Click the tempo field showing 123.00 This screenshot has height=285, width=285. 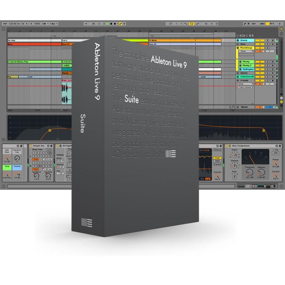[13, 24]
